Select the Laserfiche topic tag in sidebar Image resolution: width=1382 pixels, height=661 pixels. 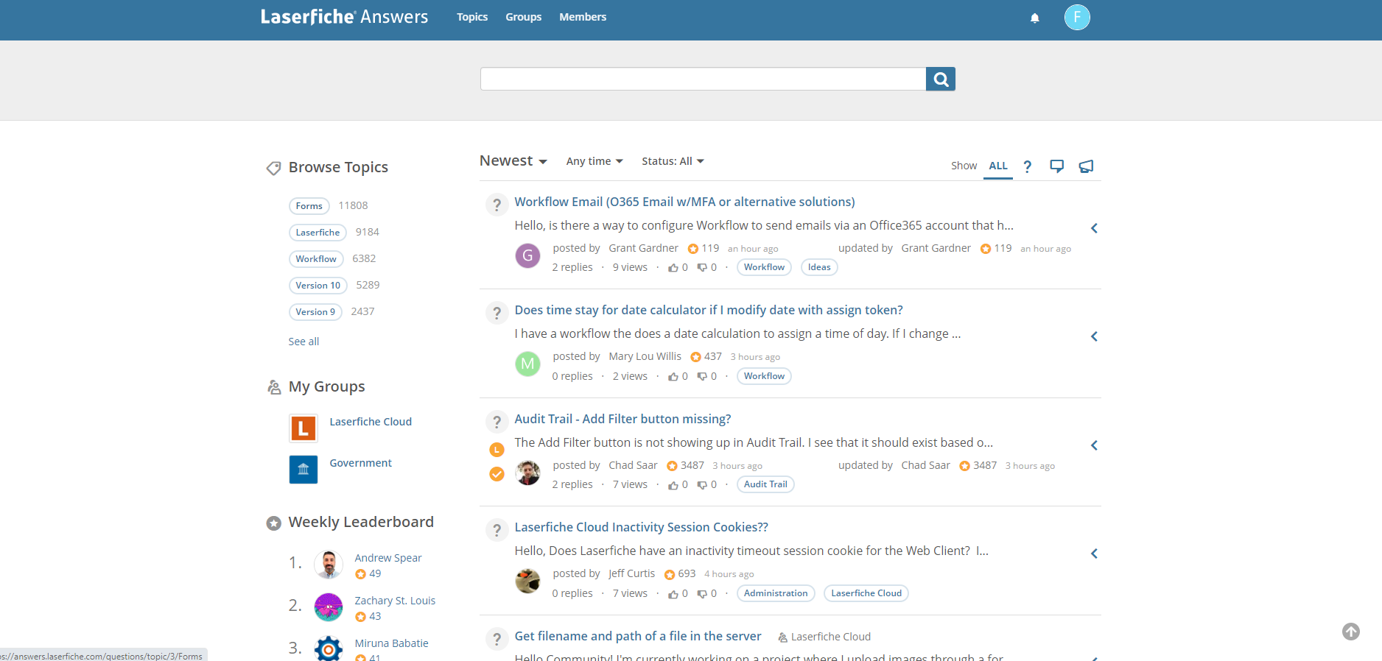coord(318,233)
